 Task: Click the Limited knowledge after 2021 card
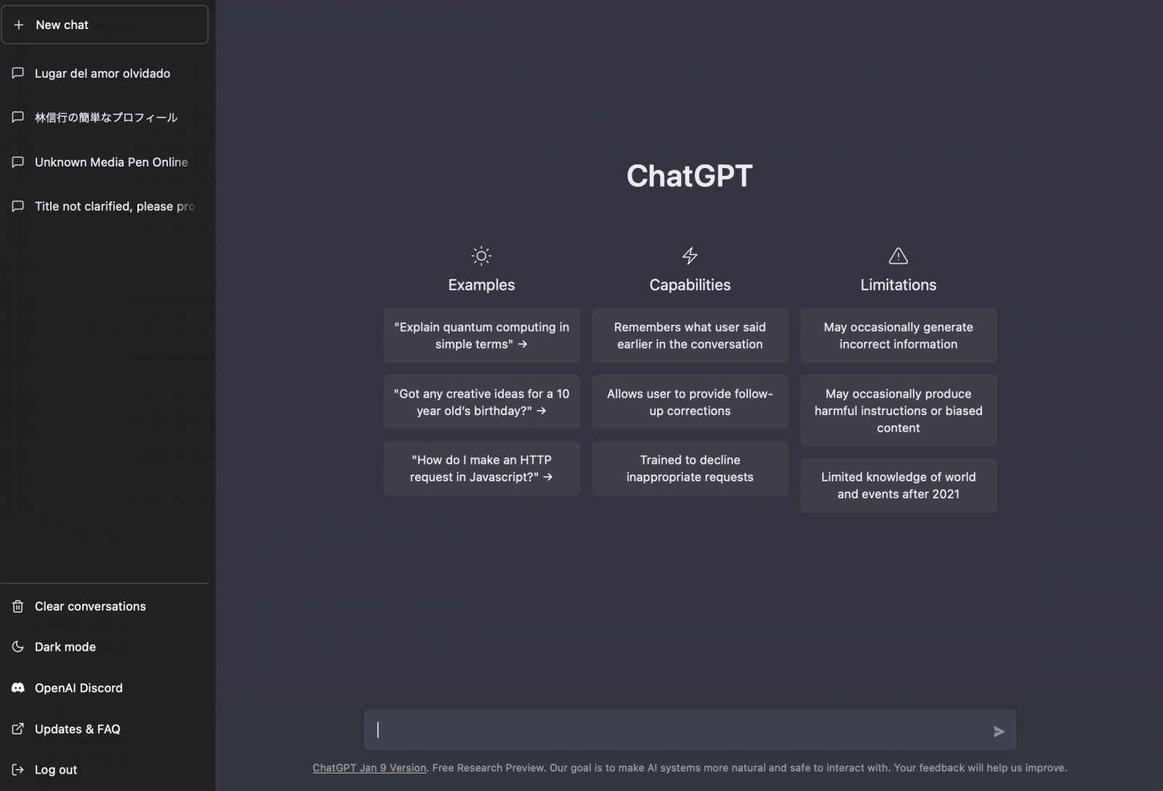pyautogui.click(x=898, y=485)
